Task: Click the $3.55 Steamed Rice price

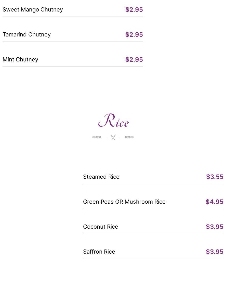Action: 215,177
